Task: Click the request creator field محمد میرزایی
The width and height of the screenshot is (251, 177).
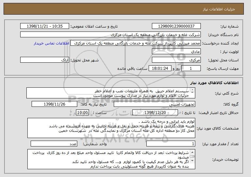Action: tap(136, 43)
